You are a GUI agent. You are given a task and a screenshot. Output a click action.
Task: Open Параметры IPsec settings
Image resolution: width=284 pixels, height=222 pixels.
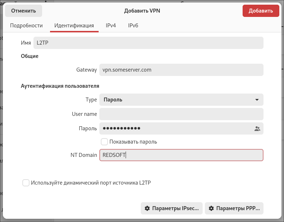pyautogui.click(x=172, y=208)
